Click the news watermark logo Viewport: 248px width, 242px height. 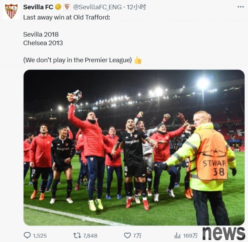224,233
